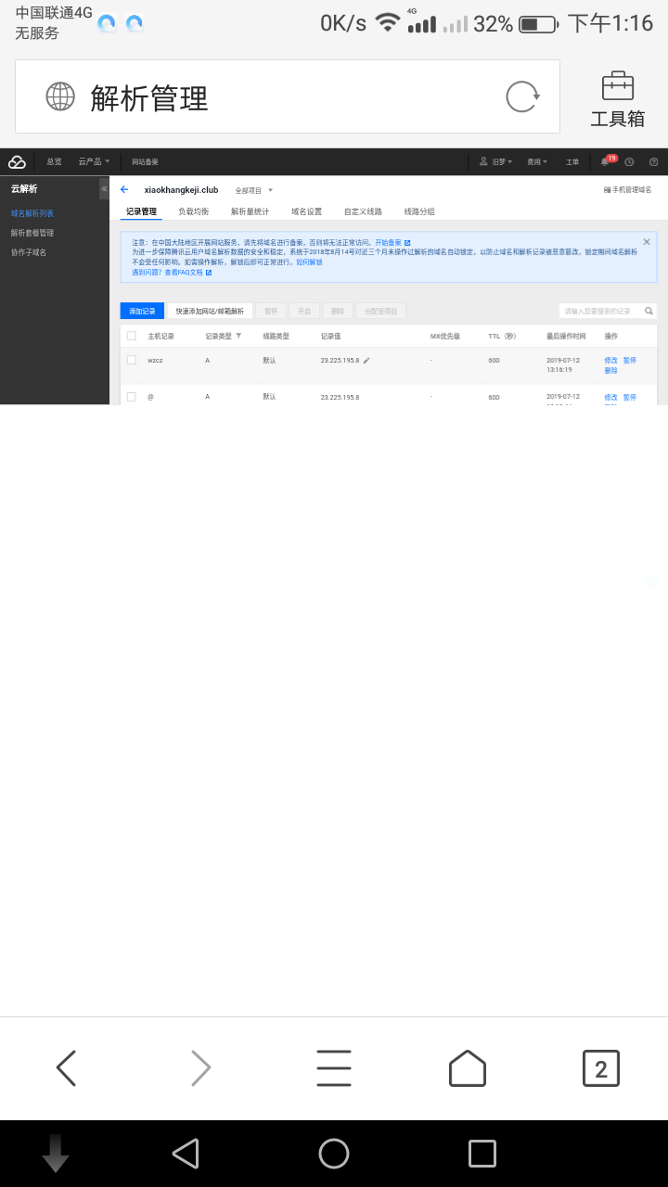Click the blue 添加记录 button
Screen dimensions: 668x1187
(x=142, y=312)
